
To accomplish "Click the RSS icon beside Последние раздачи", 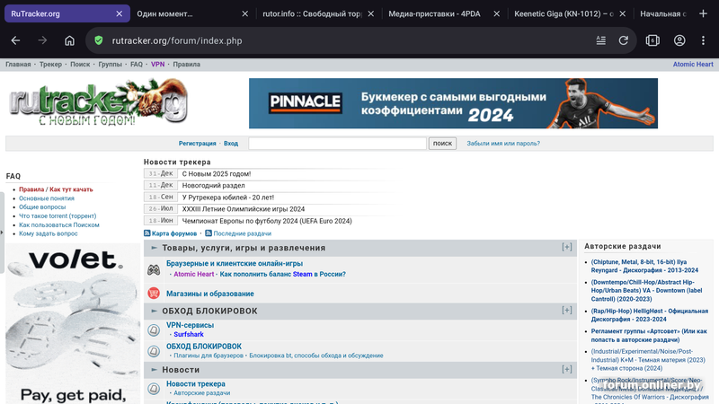I will coord(209,233).
